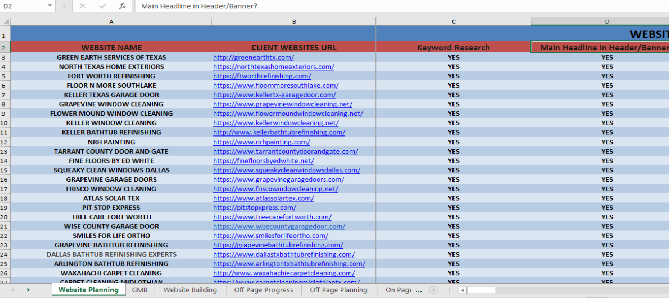
Task: Switch to On Page sheet tab
Action: (398, 290)
